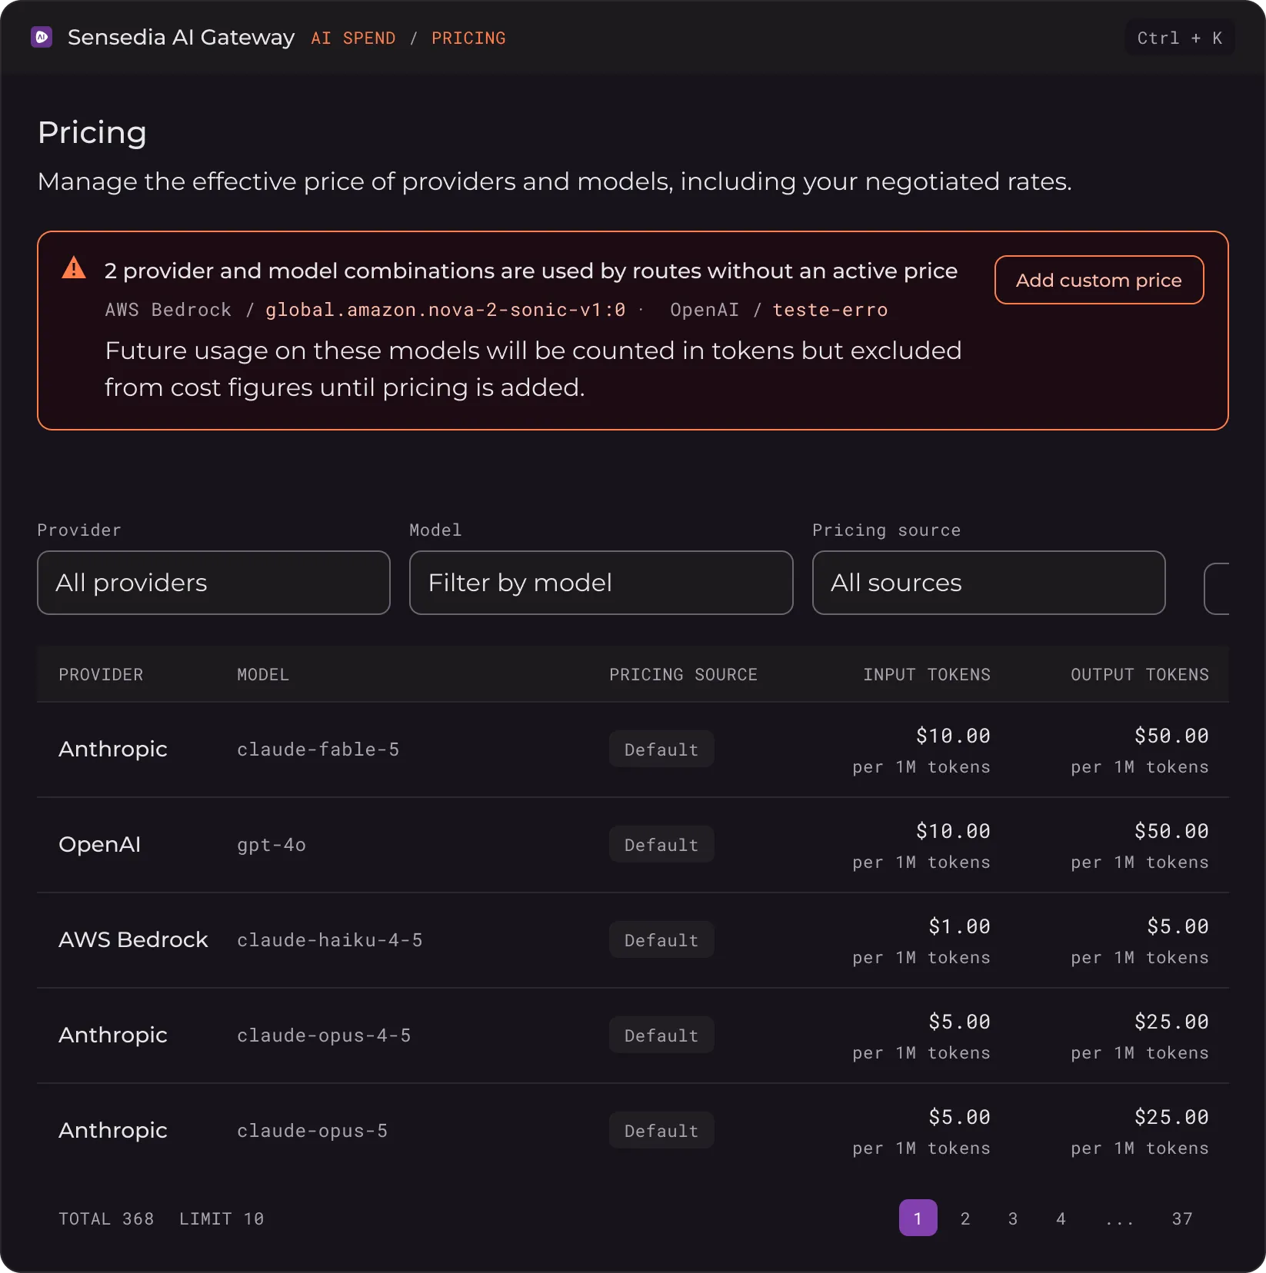Click the Sensedia AI Gateway logo icon
This screenshot has height=1273, width=1266.
(42, 37)
